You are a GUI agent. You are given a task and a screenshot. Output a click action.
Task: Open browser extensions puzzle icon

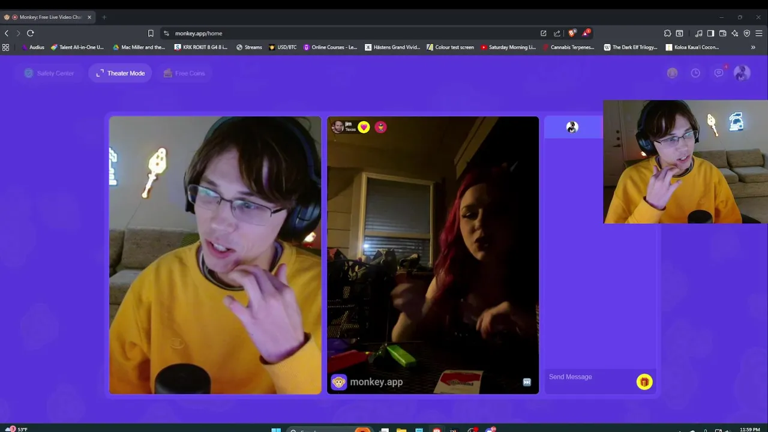click(x=667, y=34)
